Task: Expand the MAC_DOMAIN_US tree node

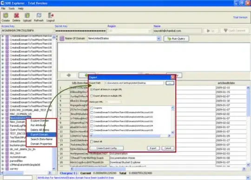Action: tap(3, 114)
